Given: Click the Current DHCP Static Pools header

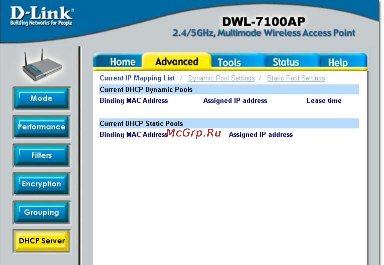Looking at the screenshot, I should tap(229, 123).
